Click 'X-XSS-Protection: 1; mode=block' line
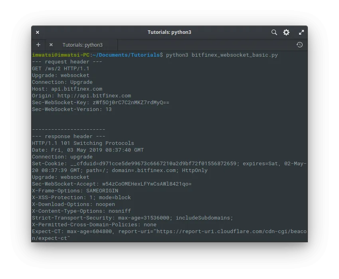Viewport: 339px width, 279px height. tap(81, 198)
